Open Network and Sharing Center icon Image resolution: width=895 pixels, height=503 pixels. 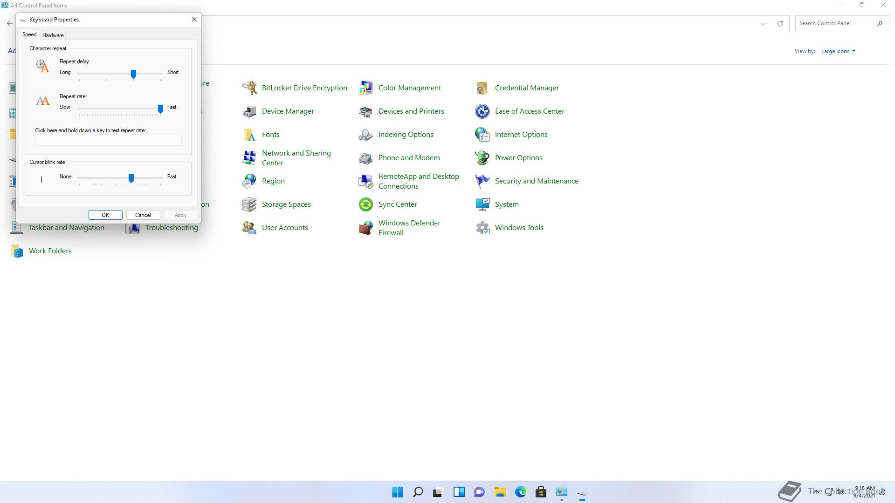pos(249,157)
